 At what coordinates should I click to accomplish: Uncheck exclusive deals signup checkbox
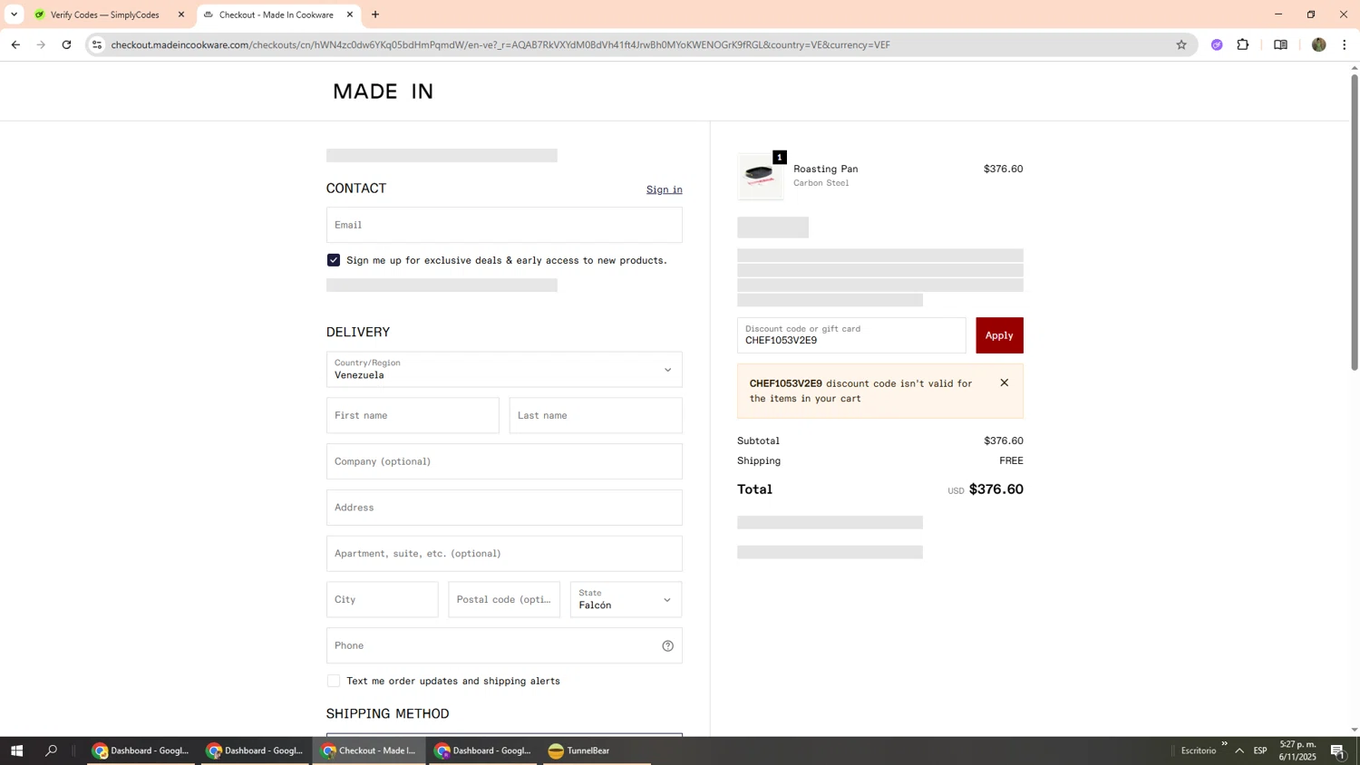(x=334, y=260)
